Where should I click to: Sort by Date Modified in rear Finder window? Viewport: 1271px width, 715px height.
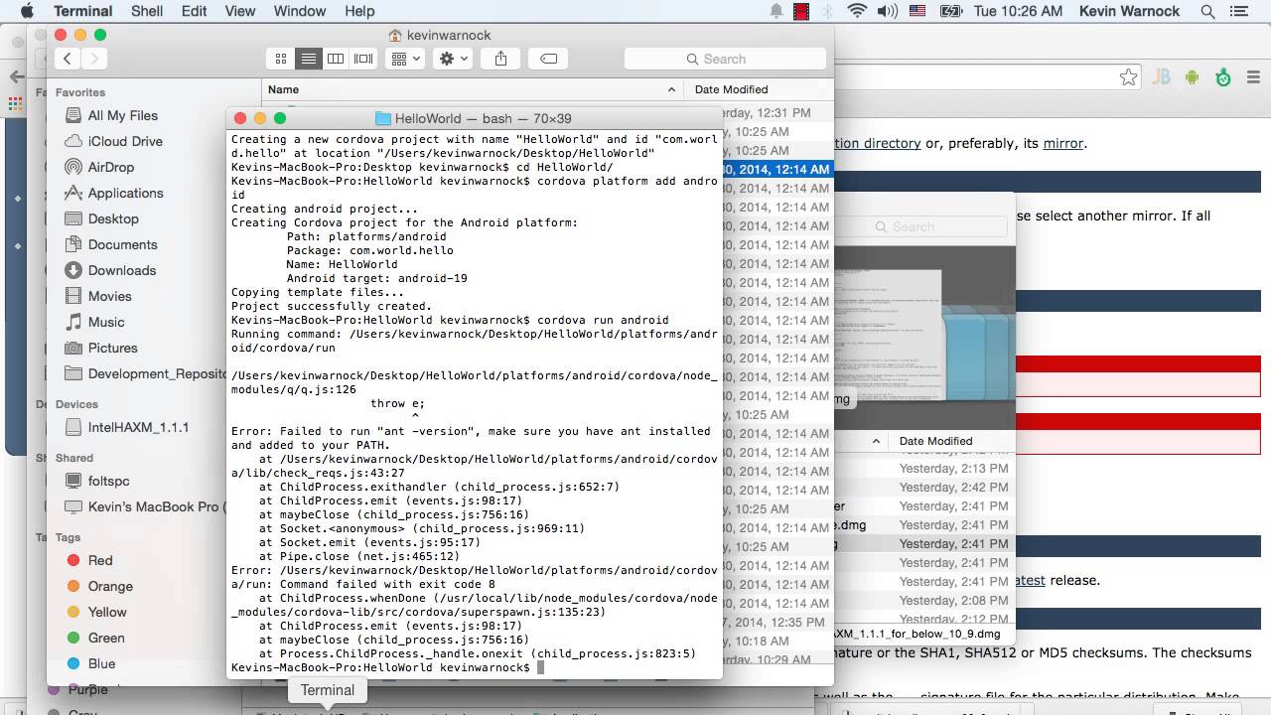point(935,441)
